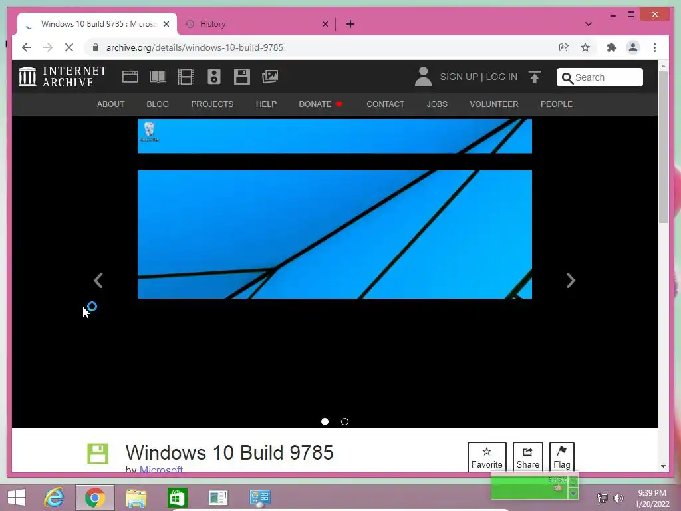Open Windows Store from taskbar
The height and width of the screenshot is (511, 681).
[x=177, y=498]
